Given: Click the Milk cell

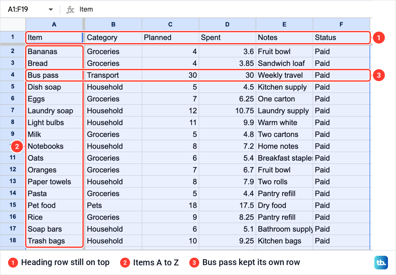Looking at the screenshot, I should click(x=54, y=134).
